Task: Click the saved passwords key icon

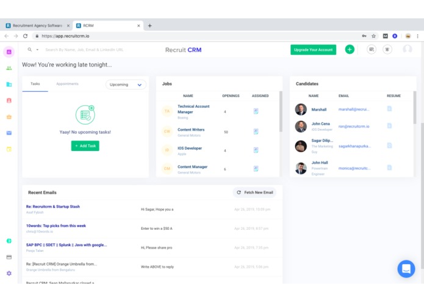Action: 364,36
